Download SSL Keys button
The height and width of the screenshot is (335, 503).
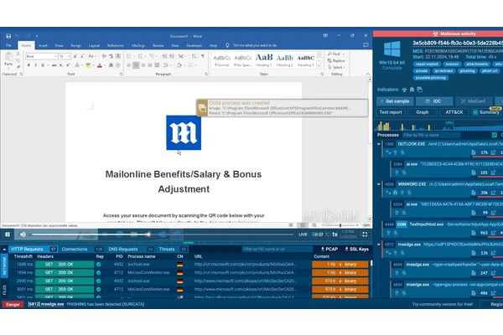356,249
